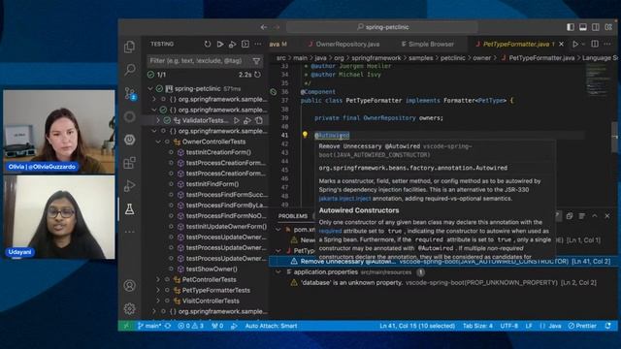Open Spring Boot Dashboard power icon
The image size is (621, 349).
[x=129, y=140]
